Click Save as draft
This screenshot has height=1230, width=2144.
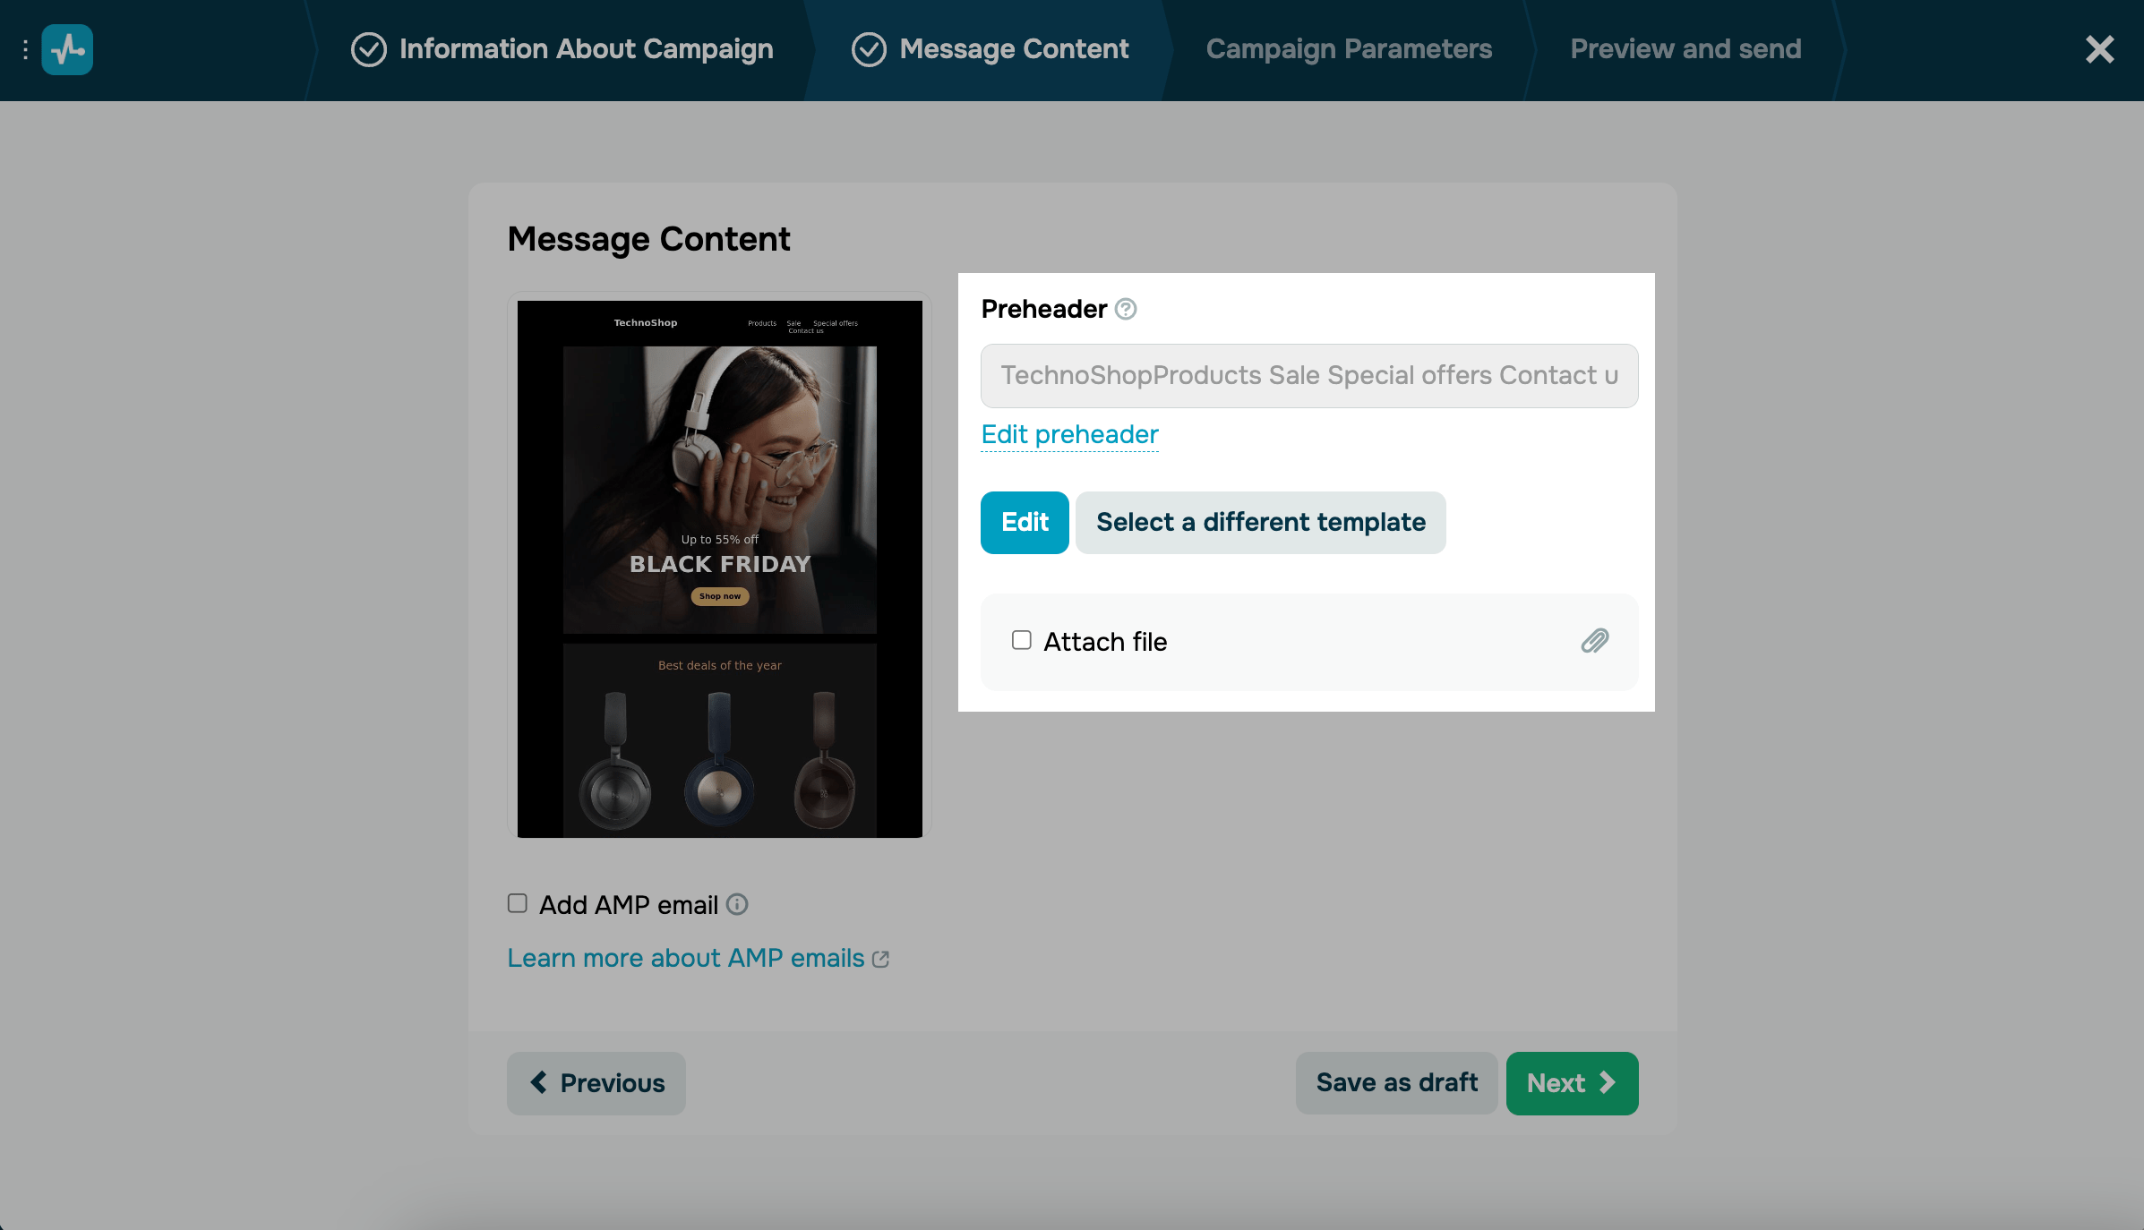pyautogui.click(x=1396, y=1083)
